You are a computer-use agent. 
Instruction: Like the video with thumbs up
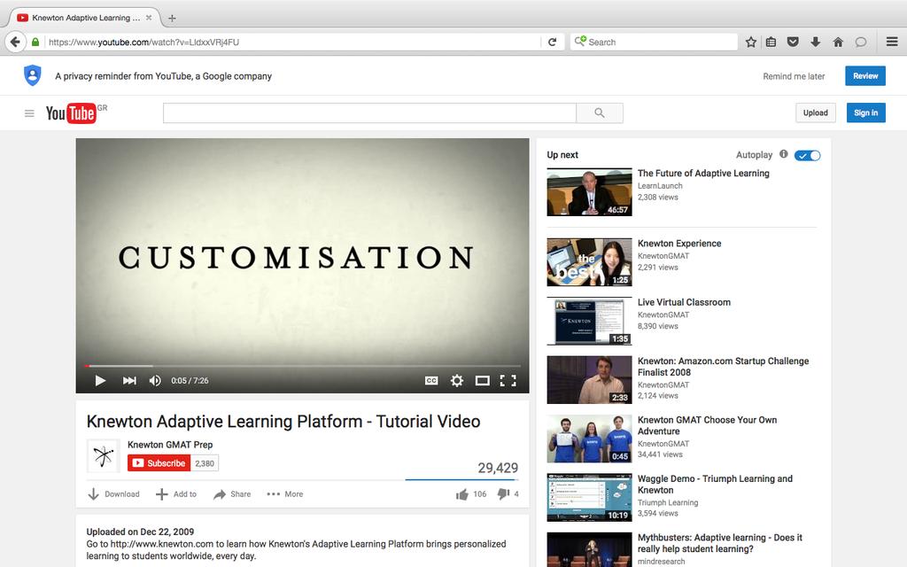coord(461,494)
